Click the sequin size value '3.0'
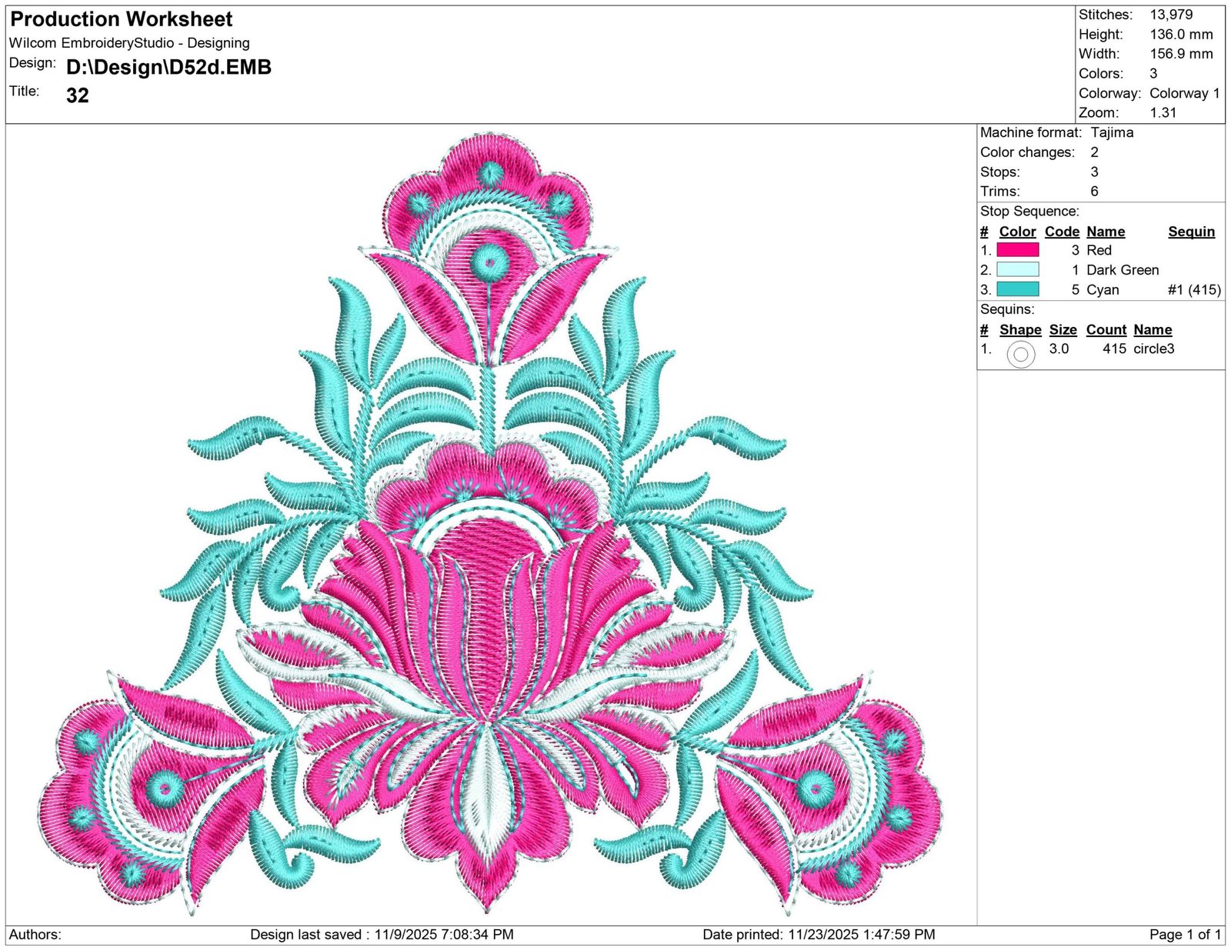The image size is (1231, 947). point(1059,348)
